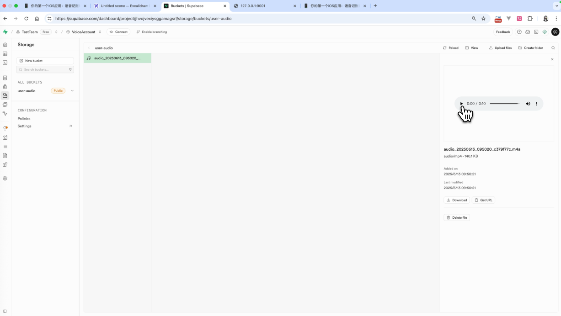Expand the user-audio bucket chevron
Screen dimensions: 561x316
point(72,91)
